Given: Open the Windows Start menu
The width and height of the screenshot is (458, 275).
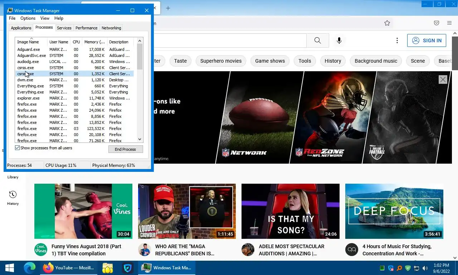Looking at the screenshot, I should [9, 268].
